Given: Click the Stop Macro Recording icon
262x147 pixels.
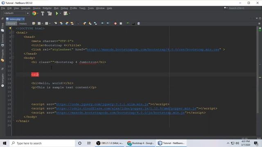Looking at the screenshot, I should [x=121, y=24].
